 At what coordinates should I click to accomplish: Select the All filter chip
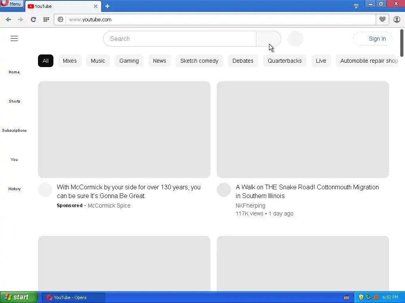point(46,61)
